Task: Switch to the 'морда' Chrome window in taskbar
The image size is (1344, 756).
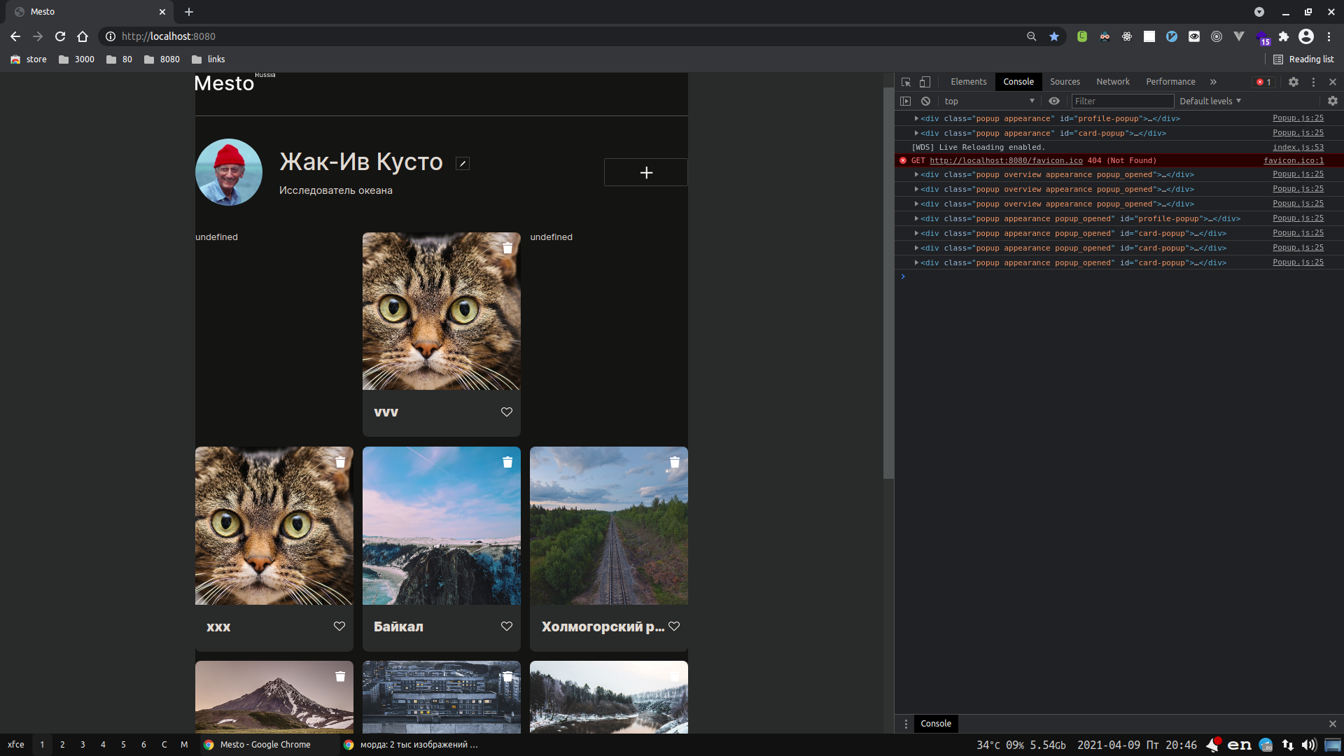Action: coord(411,745)
